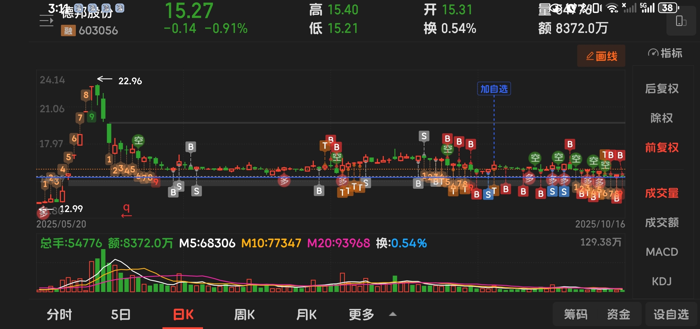Viewport: 700px width, 329px height.
Task: Switch to the 周K tab
Action: click(x=244, y=315)
